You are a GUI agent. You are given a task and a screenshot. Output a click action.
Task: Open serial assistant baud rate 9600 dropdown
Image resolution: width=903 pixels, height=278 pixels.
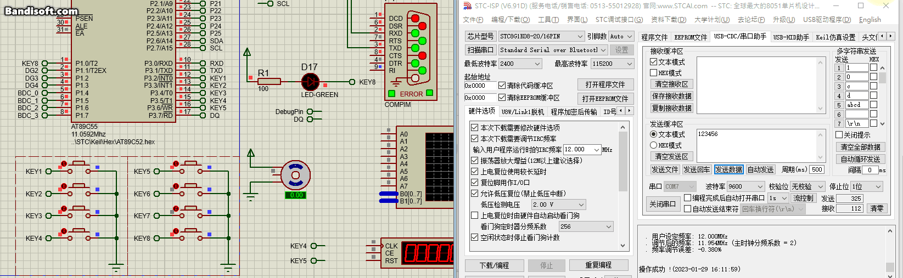pos(745,186)
